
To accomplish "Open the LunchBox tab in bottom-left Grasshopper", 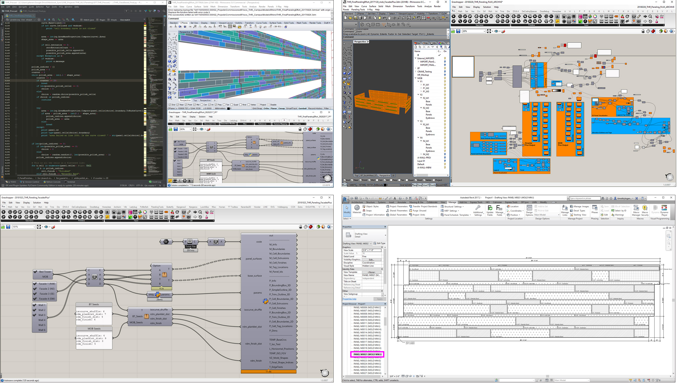I will point(204,207).
